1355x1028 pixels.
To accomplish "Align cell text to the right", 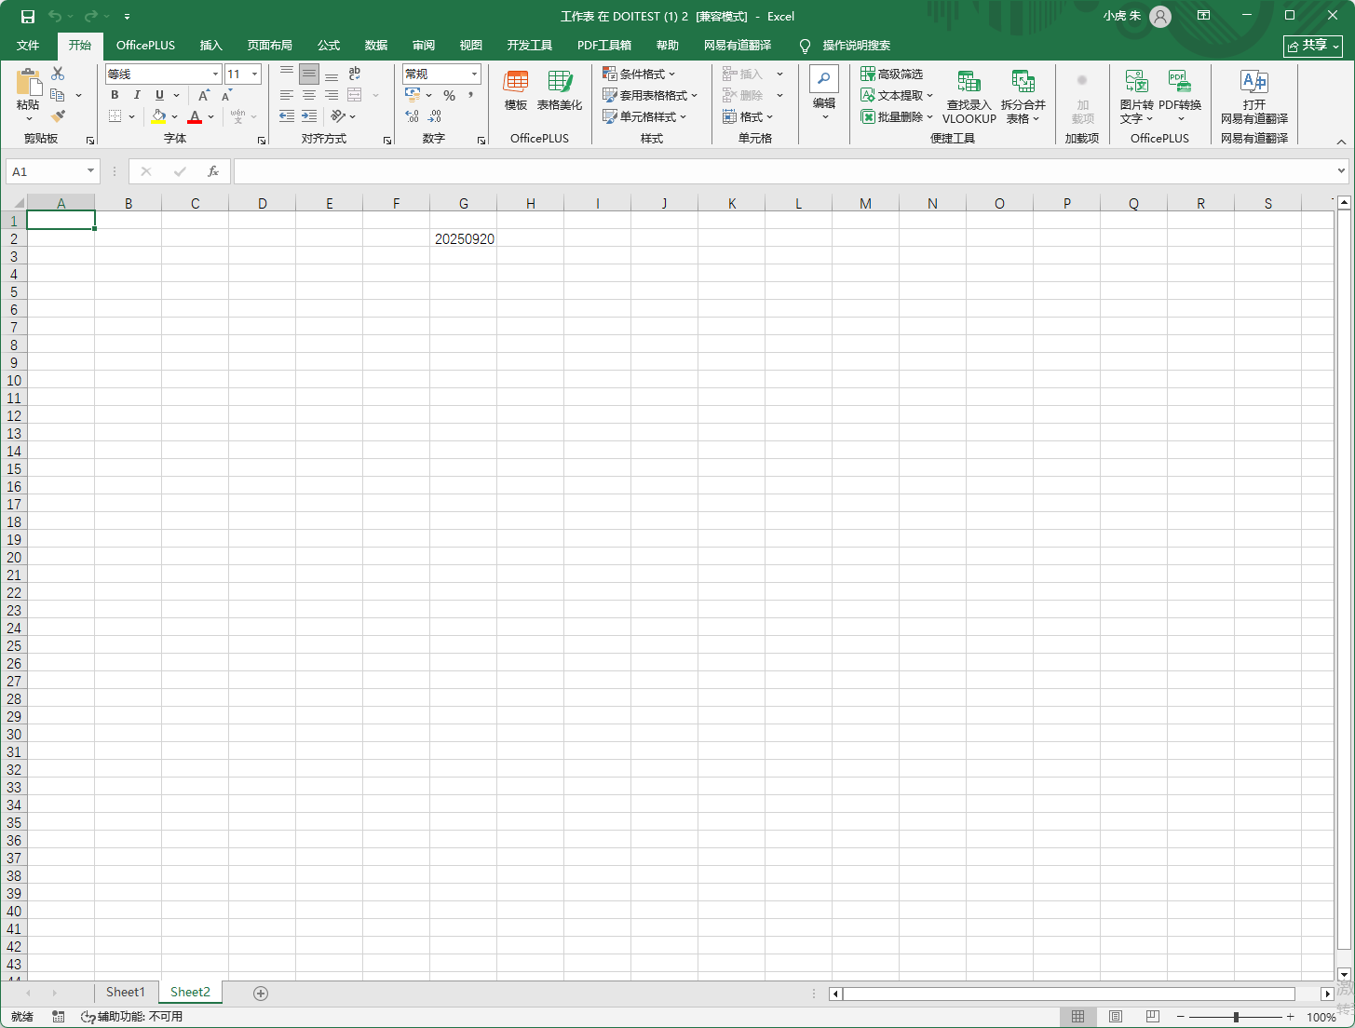I will point(332,95).
